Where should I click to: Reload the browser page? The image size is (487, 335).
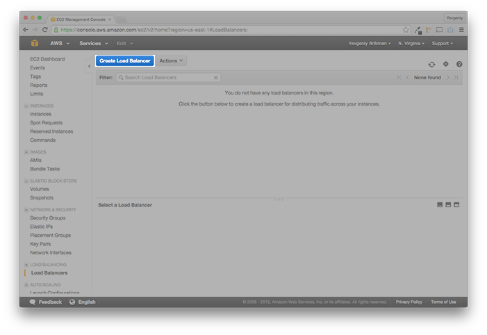click(x=44, y=30)
